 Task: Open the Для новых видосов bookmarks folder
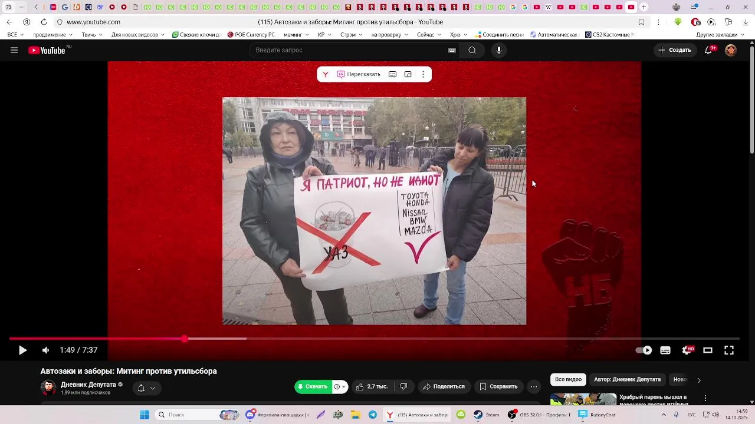coord(138,35)
